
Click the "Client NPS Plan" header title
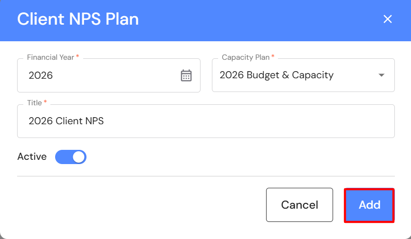click(x=78, y=19)
